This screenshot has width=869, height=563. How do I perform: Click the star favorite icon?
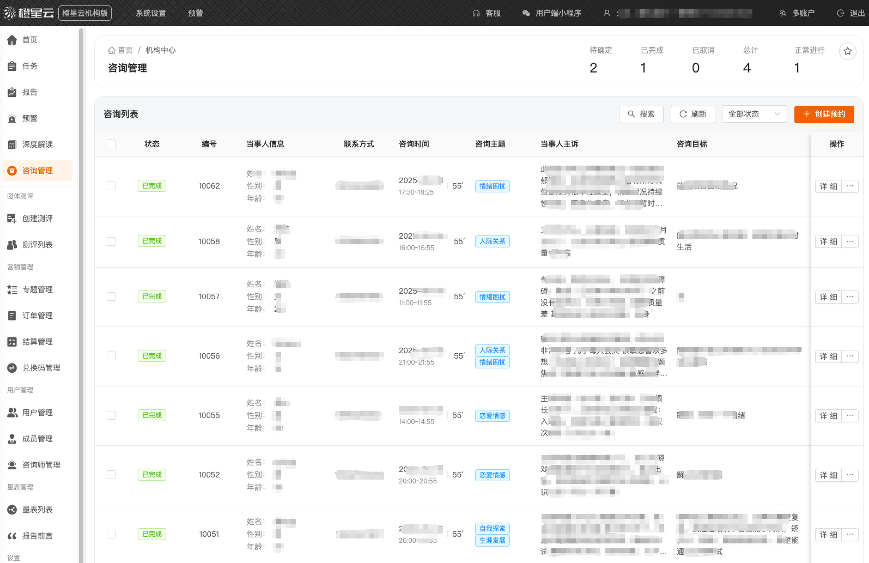(847, 51)
